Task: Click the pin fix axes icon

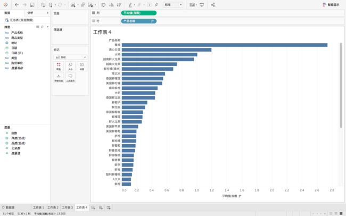Action: tap(156, 5)
